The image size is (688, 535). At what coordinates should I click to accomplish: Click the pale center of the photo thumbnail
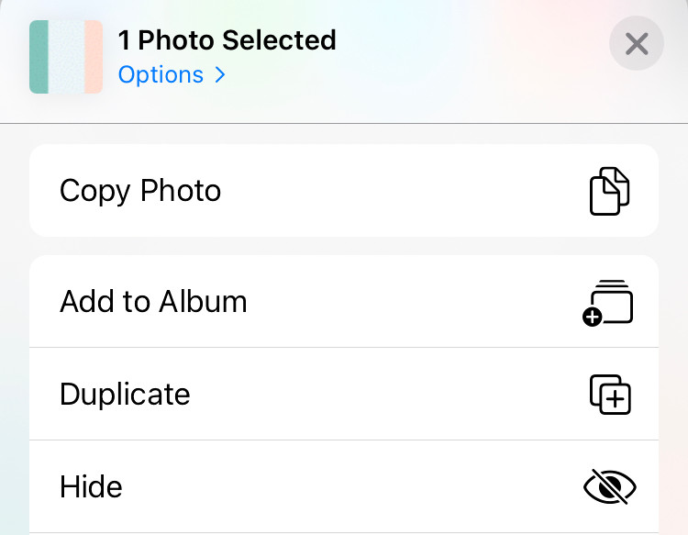(66, 57)
